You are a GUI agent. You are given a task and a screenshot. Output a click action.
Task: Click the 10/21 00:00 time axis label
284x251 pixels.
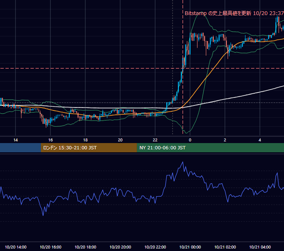190,247
